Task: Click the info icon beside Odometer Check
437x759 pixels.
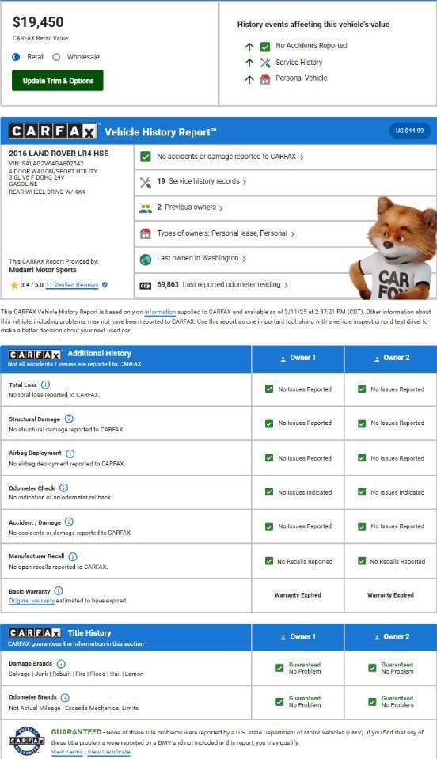Action: click(x=63, y=488)
